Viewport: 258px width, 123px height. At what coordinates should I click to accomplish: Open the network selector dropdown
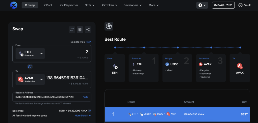pos(202,5)
